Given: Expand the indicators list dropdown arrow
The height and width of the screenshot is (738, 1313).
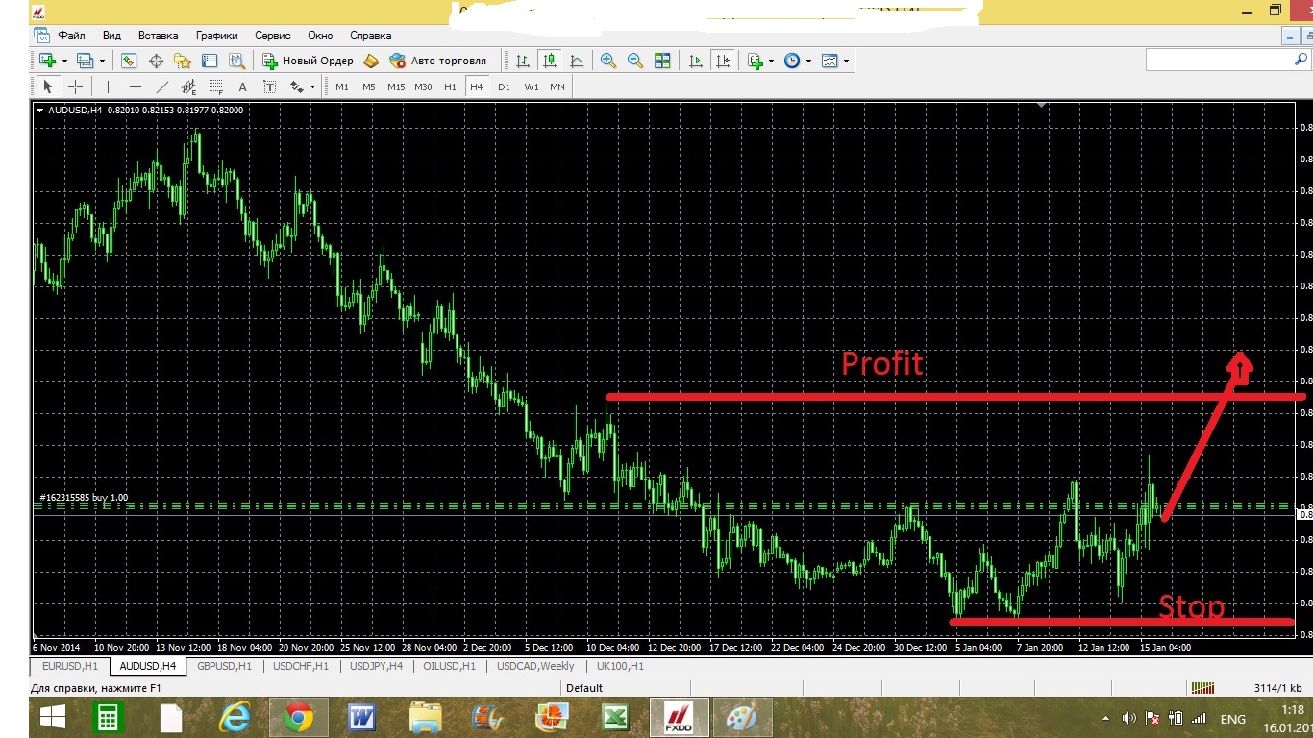Looking at the screenshot, I should pos(771,61).
